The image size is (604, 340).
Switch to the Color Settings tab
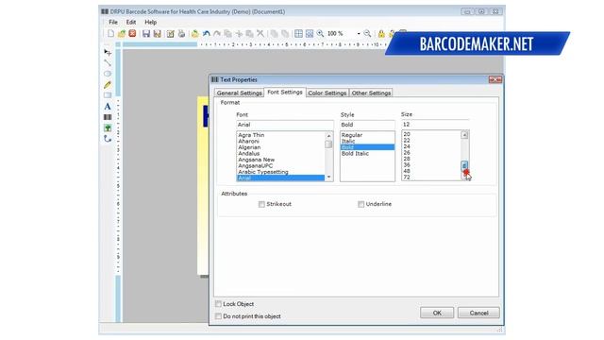click(x=327, y=93)
